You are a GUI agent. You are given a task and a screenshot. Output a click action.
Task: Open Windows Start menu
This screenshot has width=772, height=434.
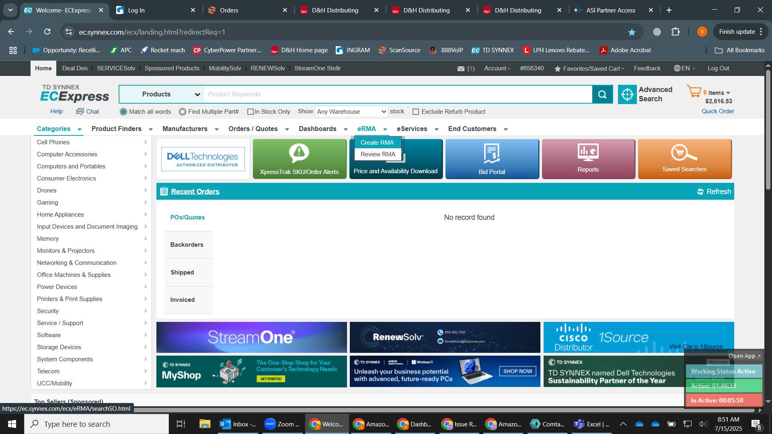(x=12, y=424)
